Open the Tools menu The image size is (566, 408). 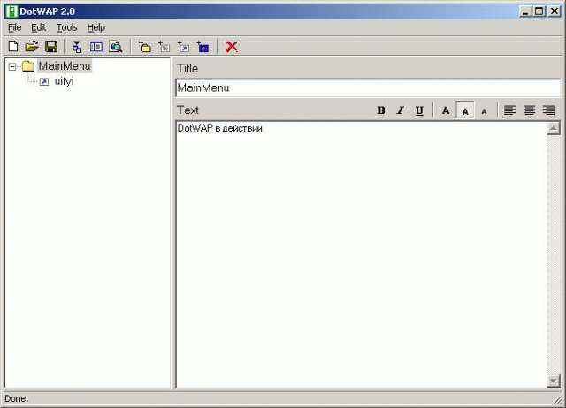click(x=67, y=27)
